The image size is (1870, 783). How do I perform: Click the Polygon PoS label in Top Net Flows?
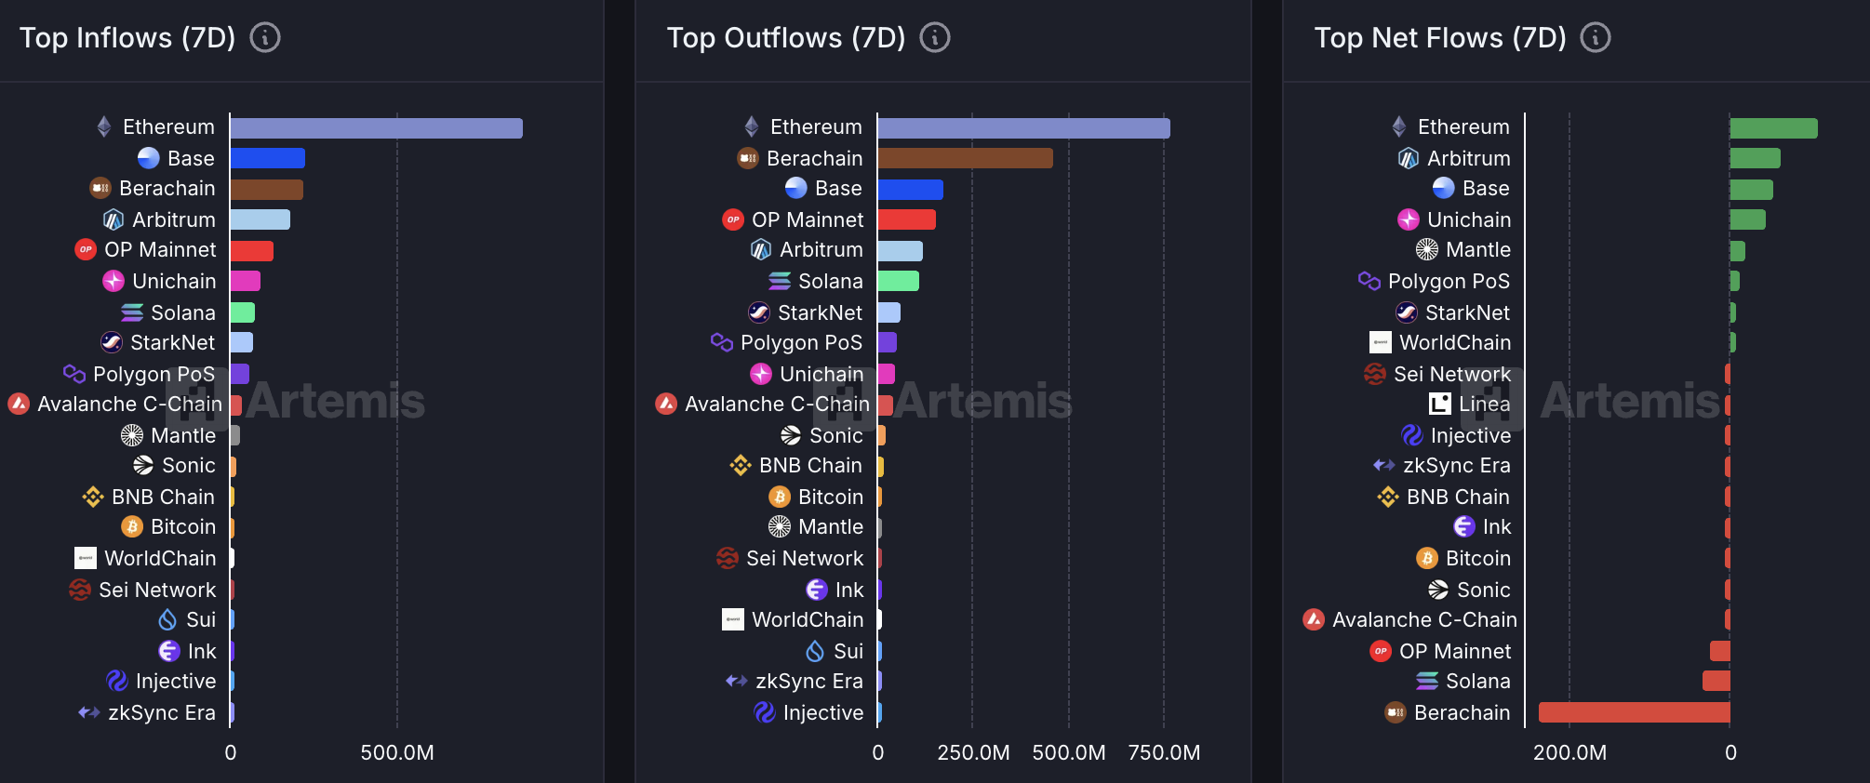[1449, 282]
